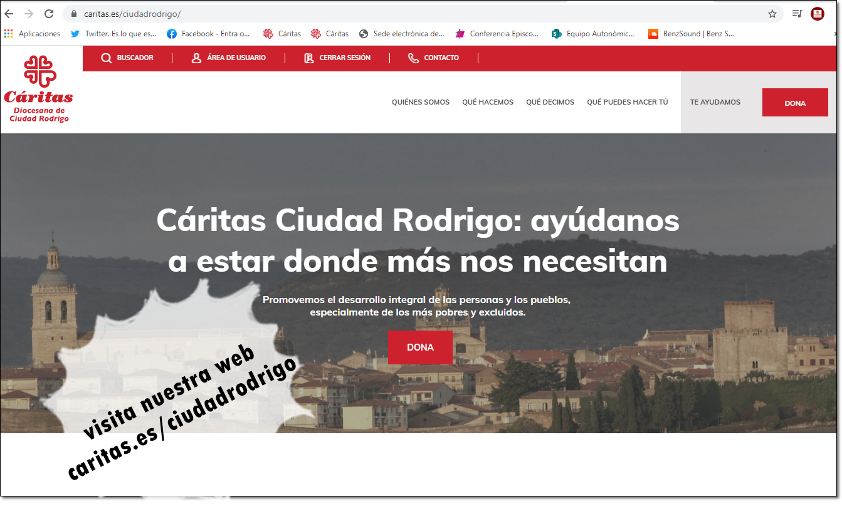Click the CERRAR SESIÓN door icon
The image size is (842, 529).
(308, 58)
